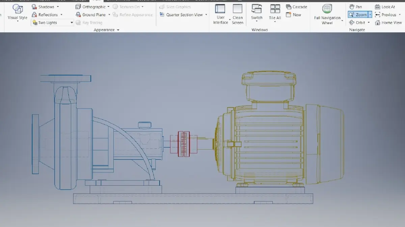Click the red shaft coupling in the model
The width and height of the screenshot is (405, 227).
pos(184,144)
